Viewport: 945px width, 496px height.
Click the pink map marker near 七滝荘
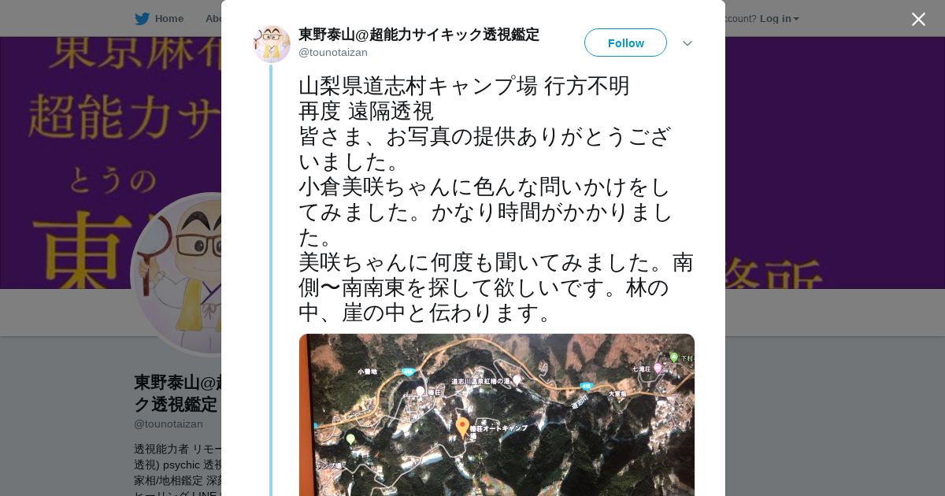coord(658,368)
